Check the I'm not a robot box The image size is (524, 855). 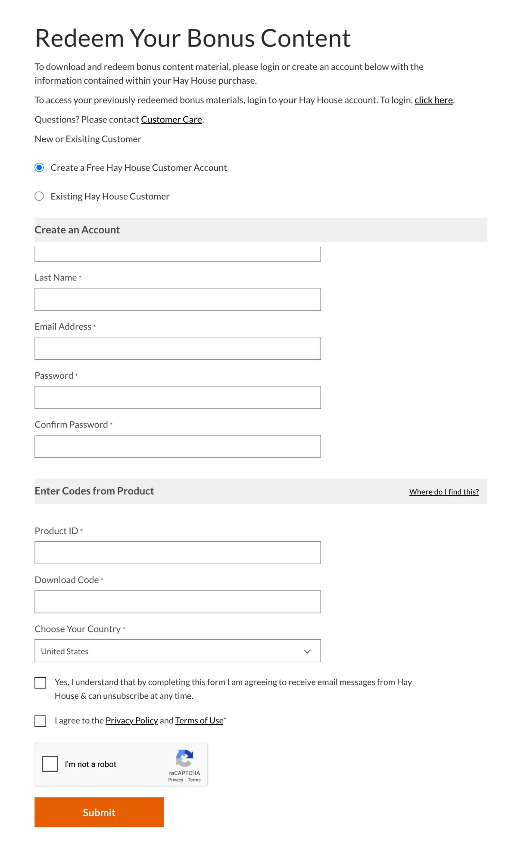50,764
